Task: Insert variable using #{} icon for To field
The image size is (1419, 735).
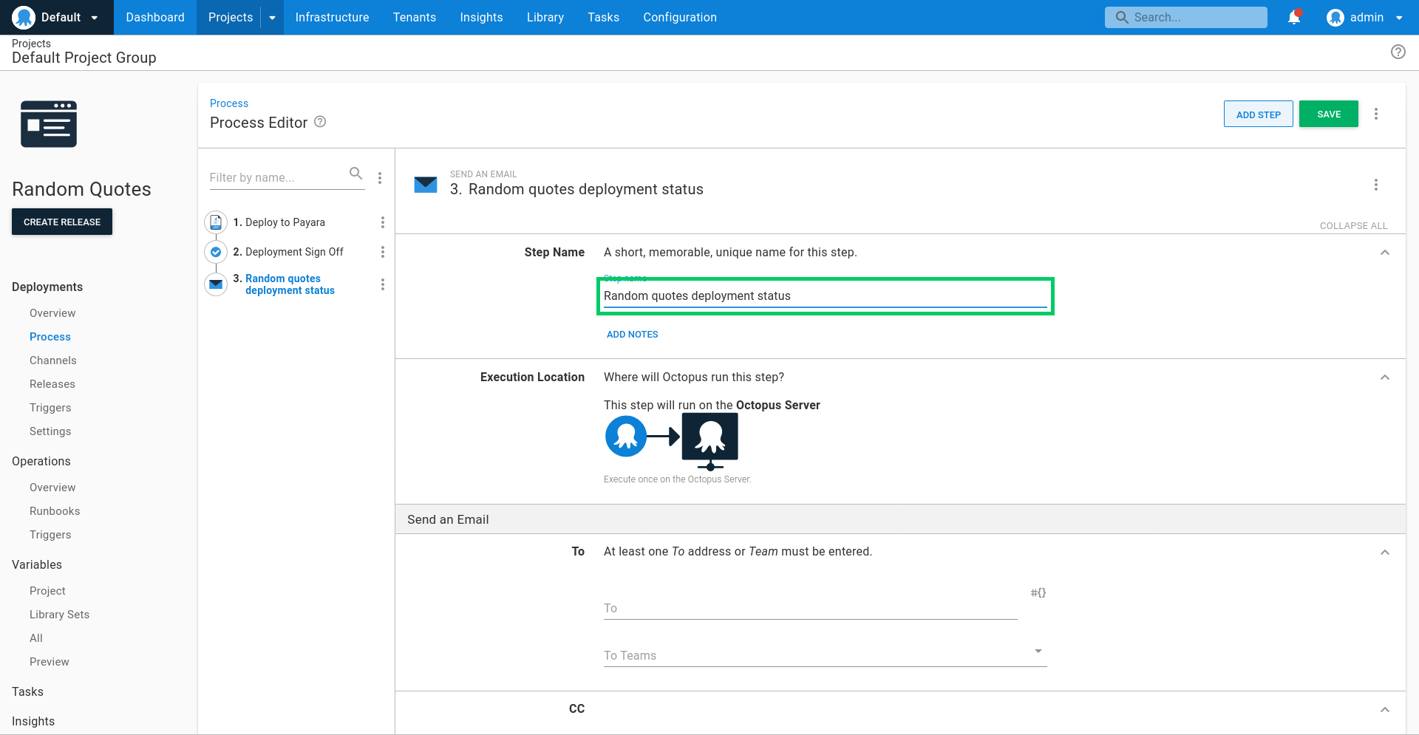Action: (1038, 592)
